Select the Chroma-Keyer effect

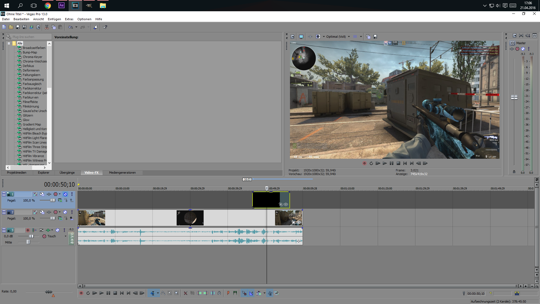(32, 57)
